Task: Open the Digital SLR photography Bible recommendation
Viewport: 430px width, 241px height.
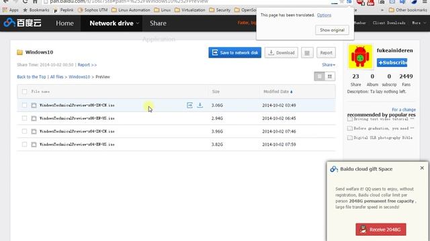Action: click(x=383, y=138)
